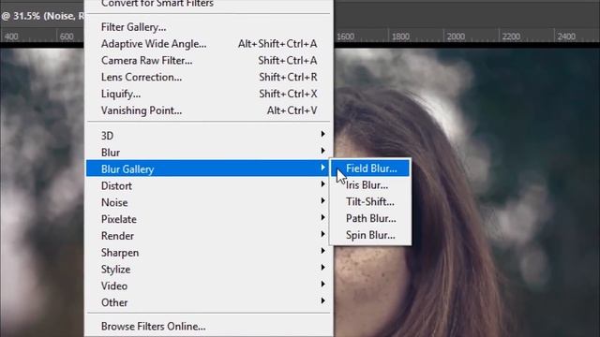This screenshot has width=600, height=337.
Task: Open Camera Raw Filter
Action: (208, 60)
